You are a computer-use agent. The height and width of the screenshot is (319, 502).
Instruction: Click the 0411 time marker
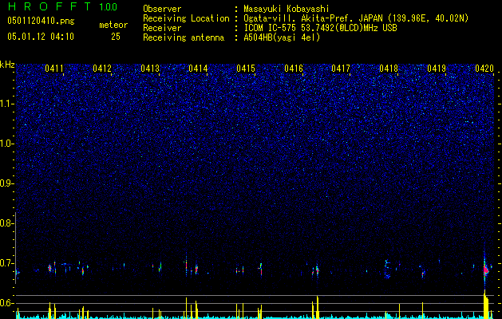tap(54, 69)
